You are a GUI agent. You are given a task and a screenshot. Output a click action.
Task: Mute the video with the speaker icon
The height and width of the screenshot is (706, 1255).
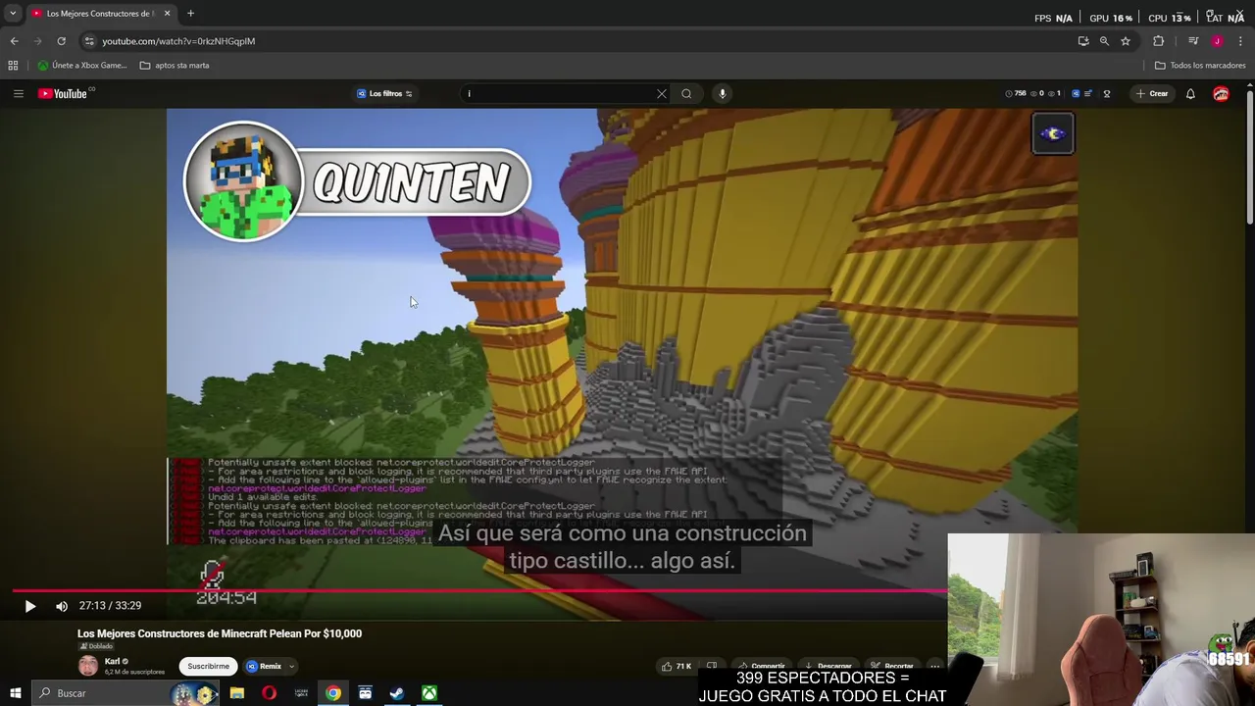click(x=61, y=606)
